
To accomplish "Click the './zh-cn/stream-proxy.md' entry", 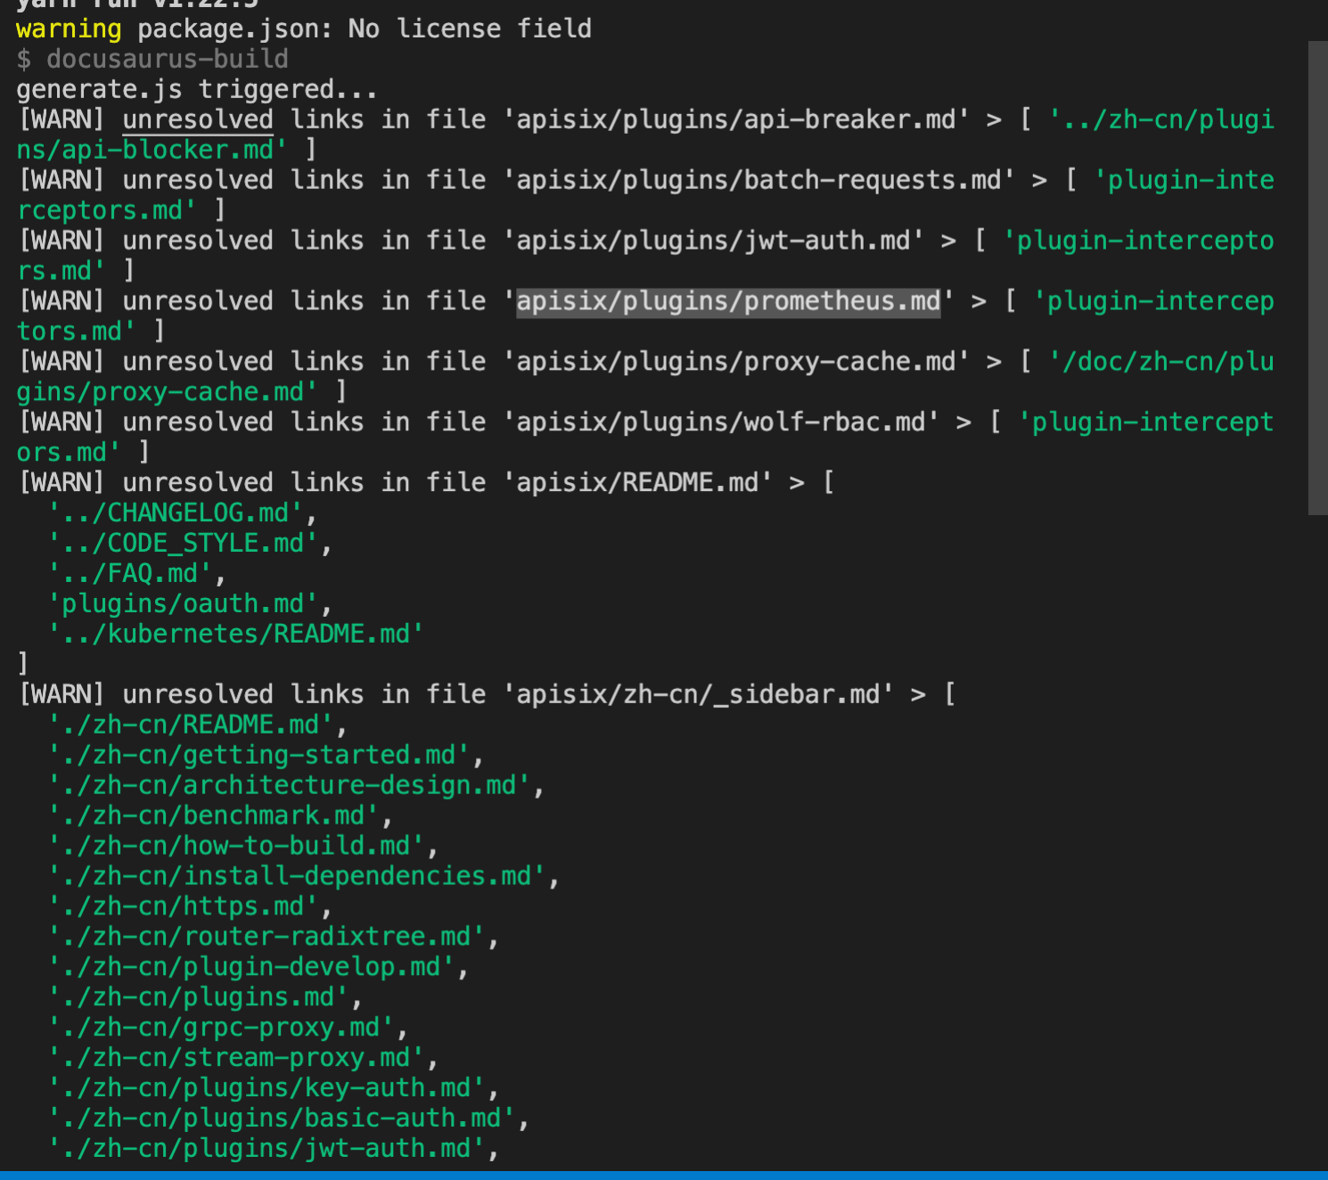I will click(236, 1058).
